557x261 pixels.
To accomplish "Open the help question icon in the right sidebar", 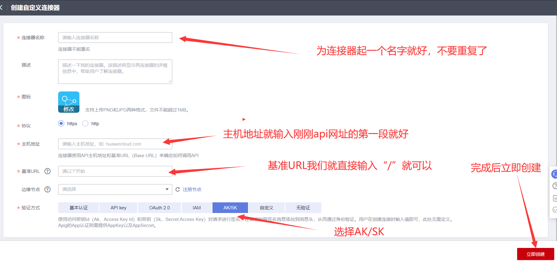I will click(555, 186).
